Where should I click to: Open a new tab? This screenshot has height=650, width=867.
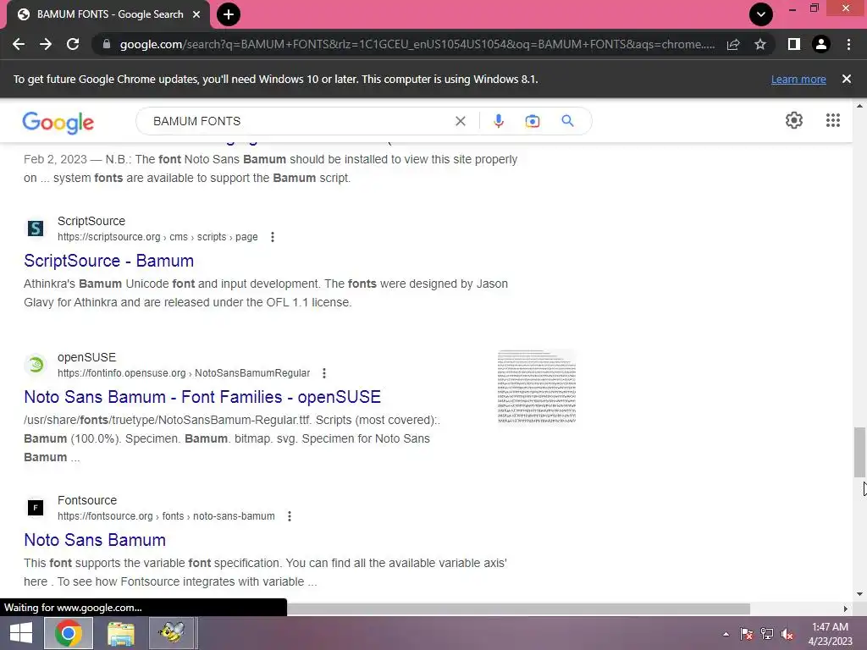pyautogui.click(x=229, y=14)
